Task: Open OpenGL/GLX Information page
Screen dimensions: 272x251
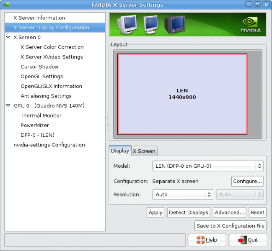Action: pyautogui.click(x=52, y=86)
